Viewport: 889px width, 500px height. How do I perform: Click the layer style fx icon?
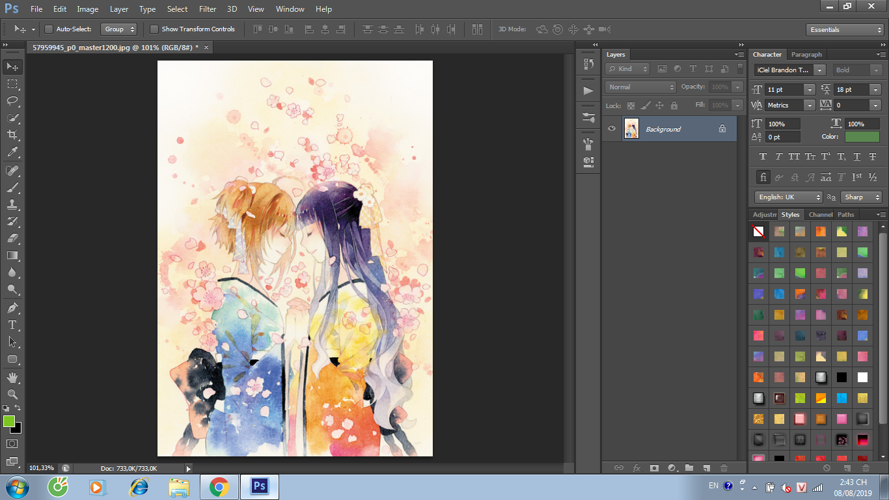coord(636,467)
